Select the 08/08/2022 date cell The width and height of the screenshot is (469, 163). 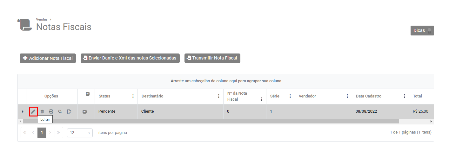pos(380,111)
